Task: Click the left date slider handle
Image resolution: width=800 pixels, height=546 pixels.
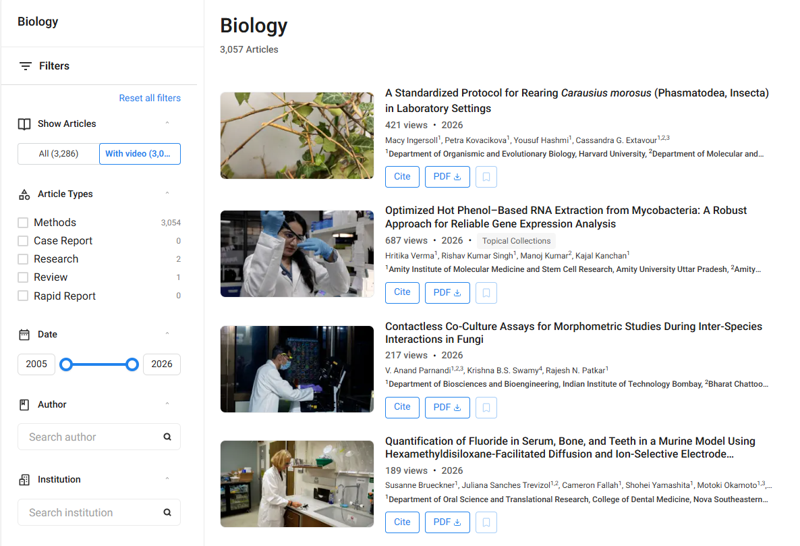Action: coord(66,364)
